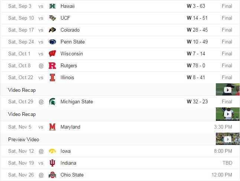Click the Penn State lion logo
Screen dimensions: 240x181
(52, 42)
